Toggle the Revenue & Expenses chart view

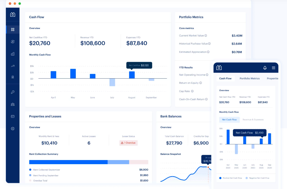[253, 120]
